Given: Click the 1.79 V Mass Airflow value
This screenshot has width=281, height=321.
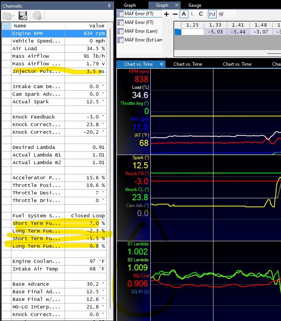Looking at the screenshot, I should tap(95, 64).
